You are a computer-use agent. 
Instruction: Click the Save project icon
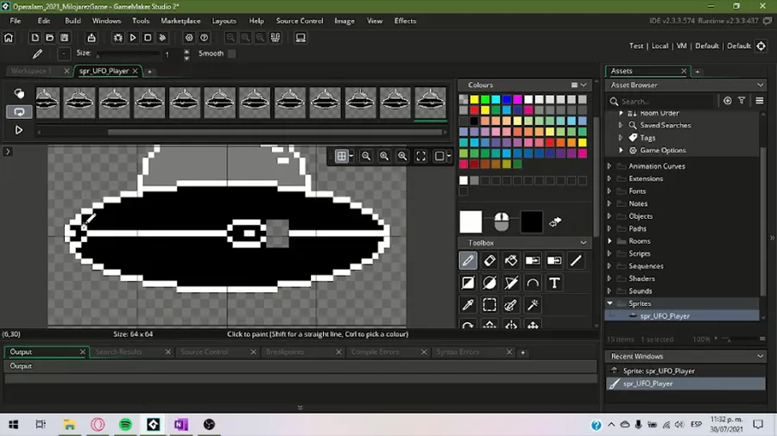(65, 38)
